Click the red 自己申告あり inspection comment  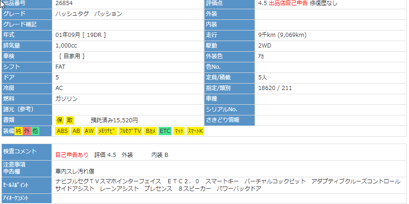click(72, 155)
